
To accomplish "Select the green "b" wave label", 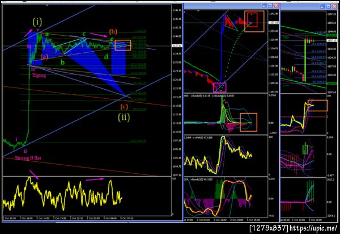I will click(x=63, y=62).
